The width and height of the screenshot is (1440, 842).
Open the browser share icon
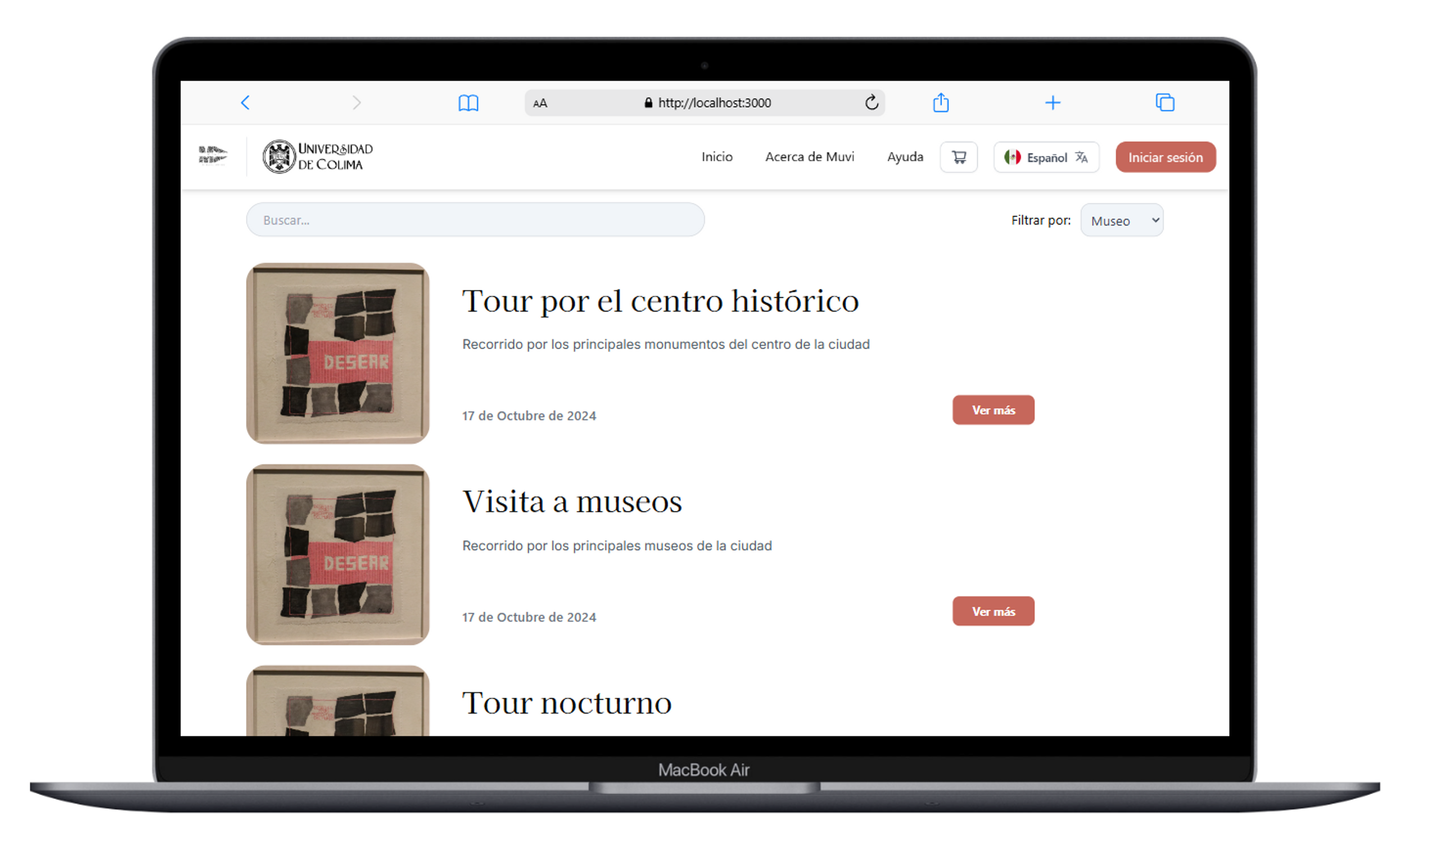[x=941, y=102]
